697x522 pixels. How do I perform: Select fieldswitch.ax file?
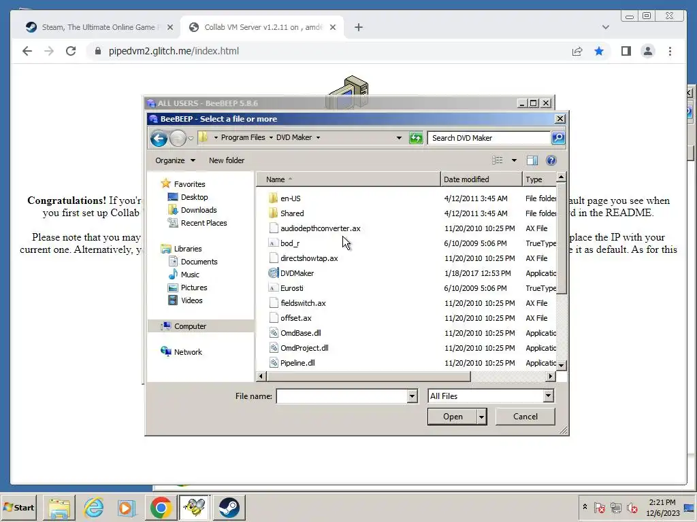303,303
